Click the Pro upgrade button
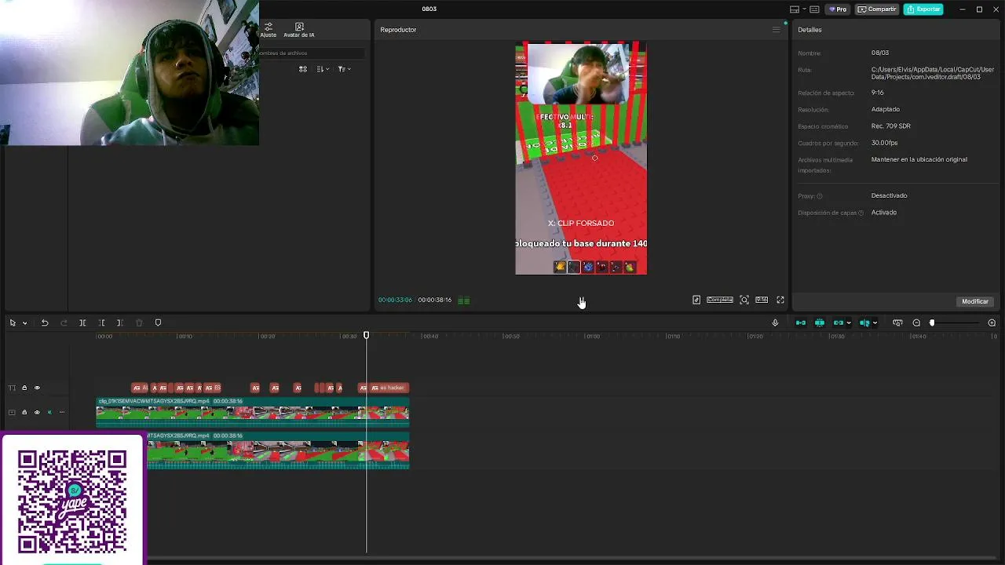 (838, 9)
